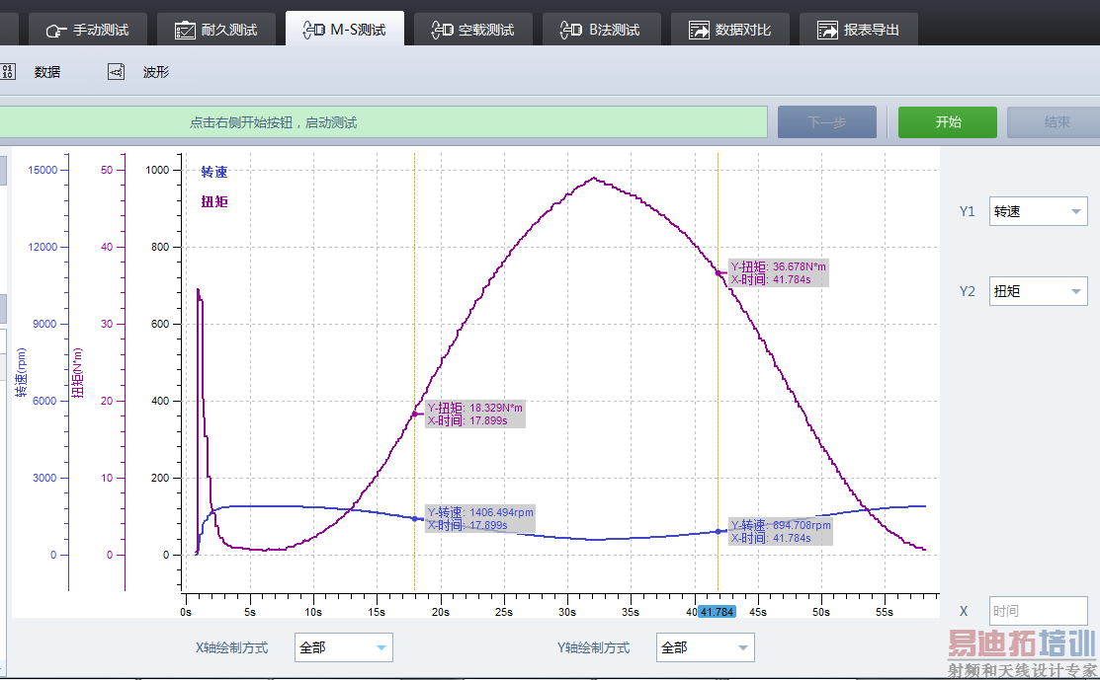Open the 报表导出 tab

859,30
